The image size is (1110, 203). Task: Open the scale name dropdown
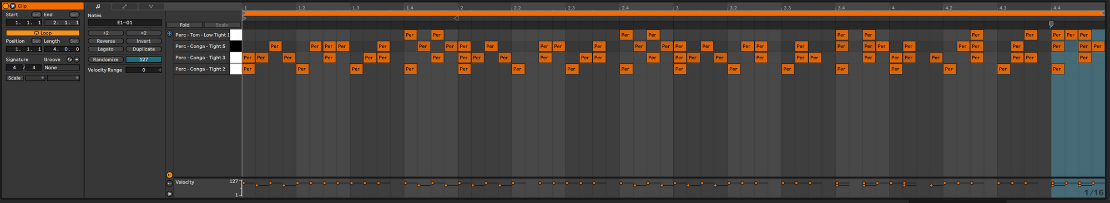point(63,78)
